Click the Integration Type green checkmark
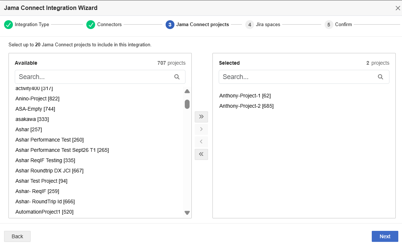The width and height of the screenshot is (402, 243). (x=8, y=25)
